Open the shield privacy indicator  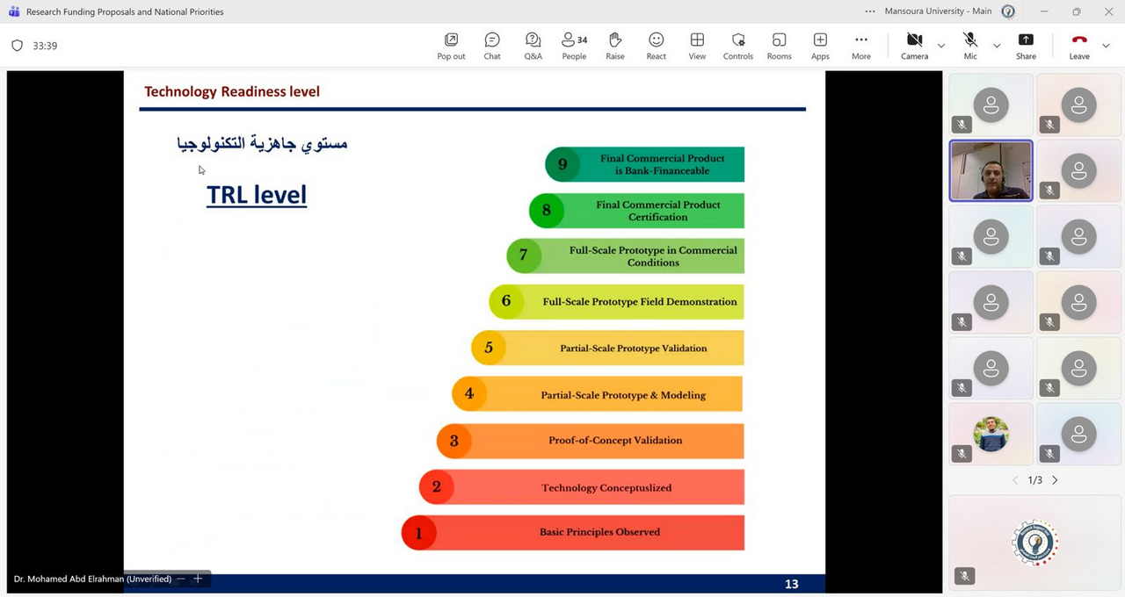(18, 46)
